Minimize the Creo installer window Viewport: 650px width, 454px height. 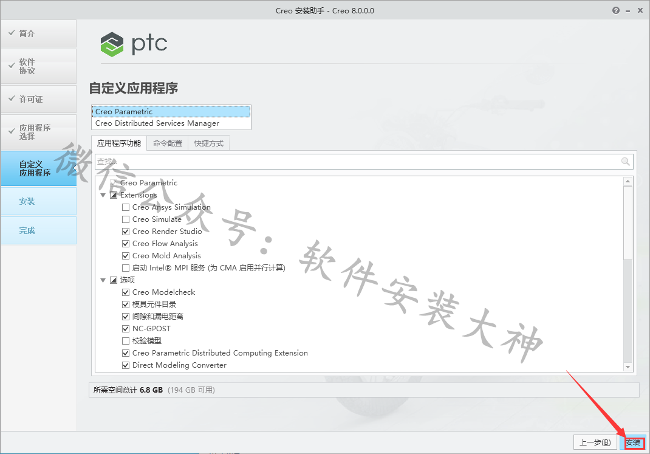coord(628,11)
